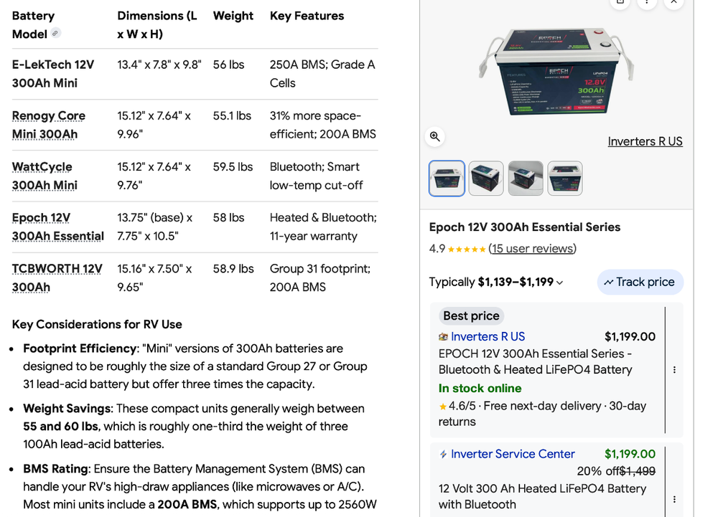Expand the typical price range dropdown
The height and width of the screenshot is (517, 718).
560,283
